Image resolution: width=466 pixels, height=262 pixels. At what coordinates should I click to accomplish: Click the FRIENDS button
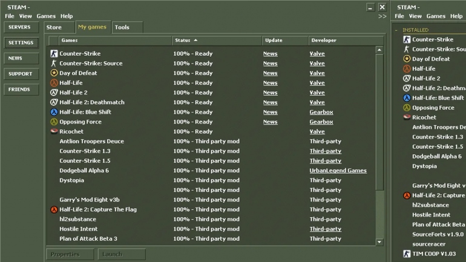pyautogui.click(x=21, y=90)
